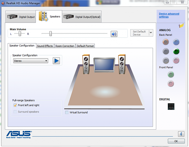Viewport: 189px width, 147px height.
Task: Click the pink back panel jack
Action: [176, 61]
